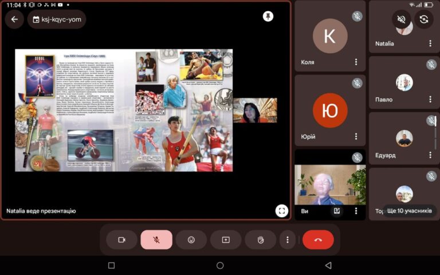The height and width of the screenshot is (275, 440).
Task: Unmute microphone with the pink mic button
Action: coord(156,240)
